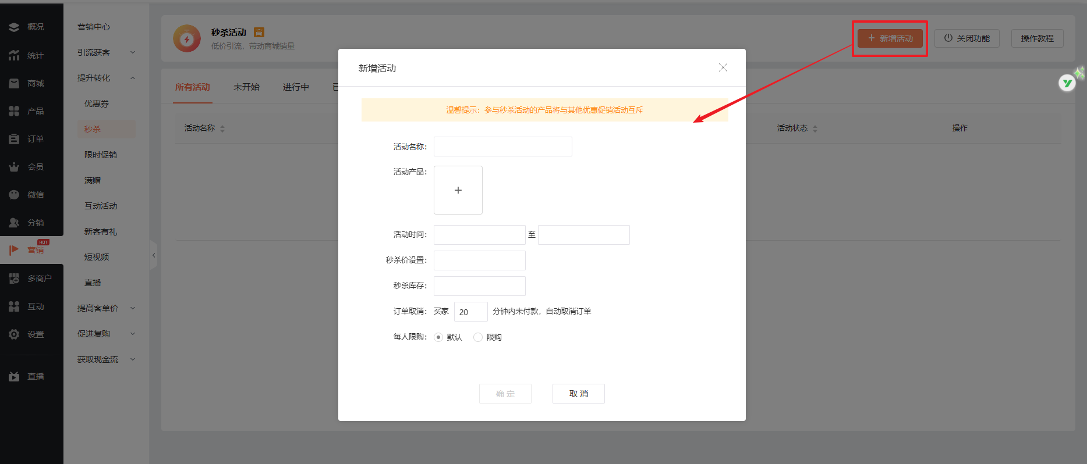This screenshot has height=464, width=1087.
Task: Click the 活动时间 start time field
Action: (480, 235)
